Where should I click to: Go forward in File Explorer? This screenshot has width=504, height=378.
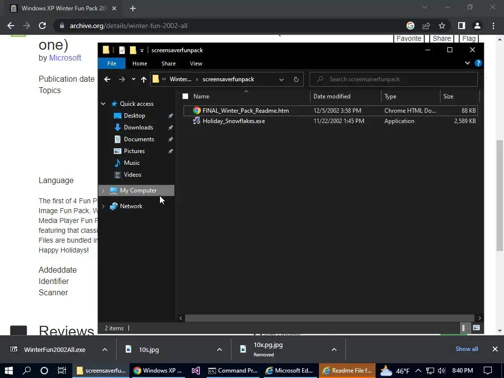coord(122,79)
